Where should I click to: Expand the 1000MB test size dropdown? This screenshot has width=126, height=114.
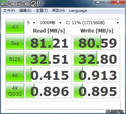coord(51,23)
